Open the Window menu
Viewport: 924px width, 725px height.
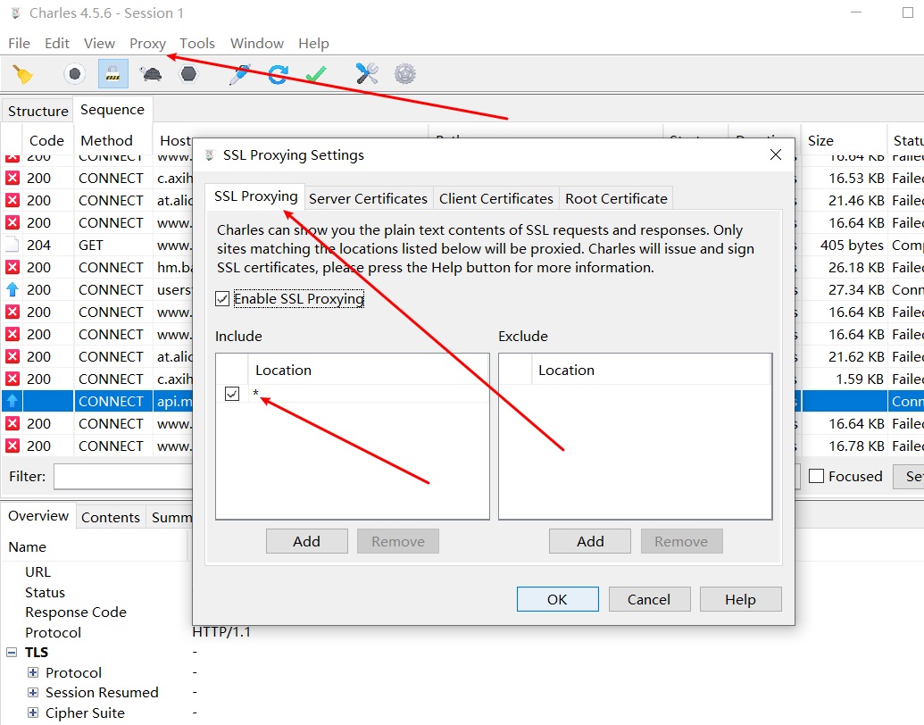[257, 44]
